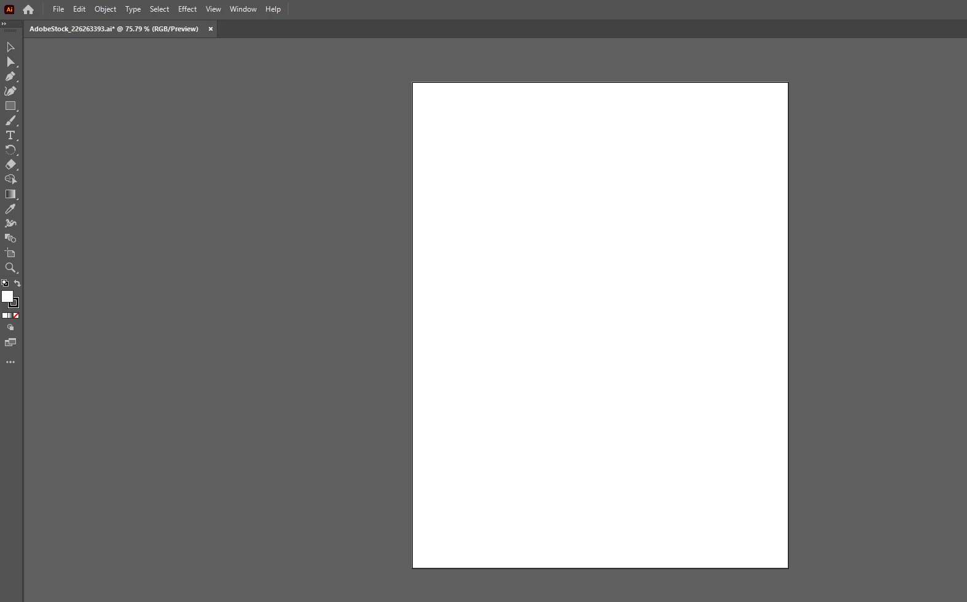Viewport: 967px width, 602px height.
Task: Change Screen Mode
Action: tap(10, 342)
